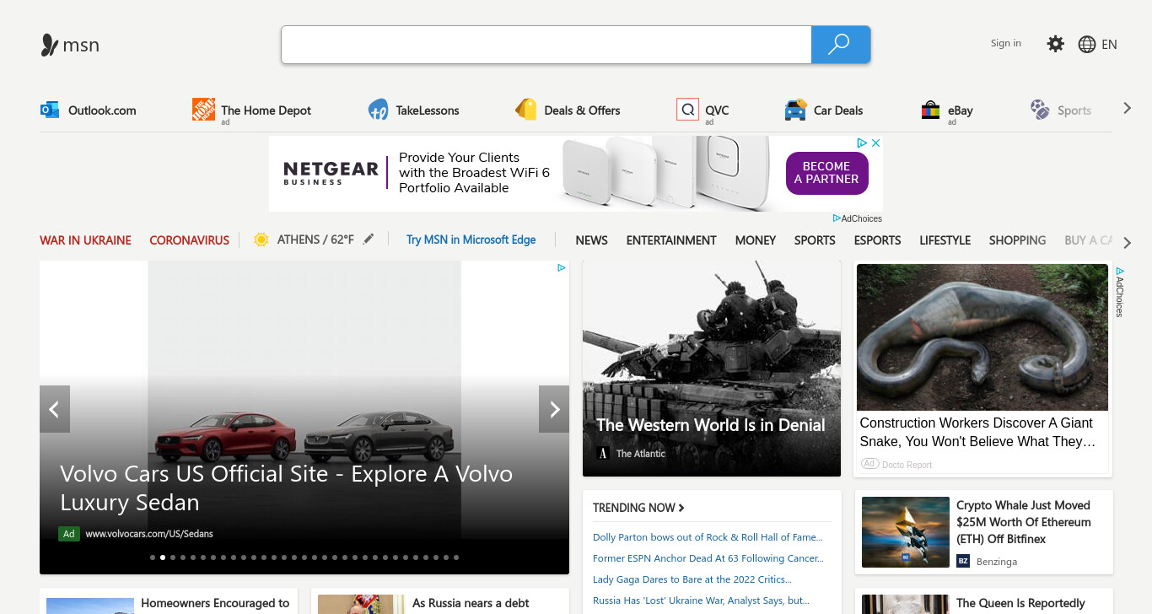This screenshot has width=1152, height=614.
Task: Open settings gear icon
Action: tap(1055, 44)
